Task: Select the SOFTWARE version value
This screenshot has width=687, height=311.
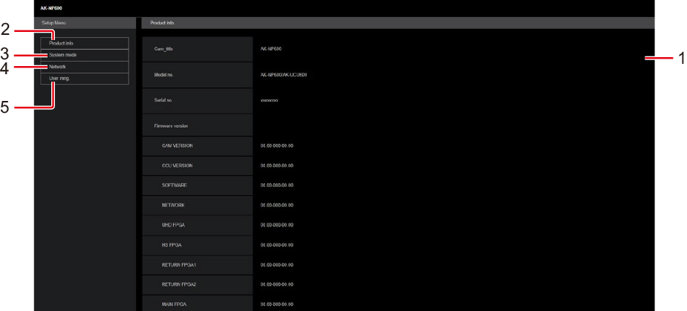Action: tap(277, 186)
